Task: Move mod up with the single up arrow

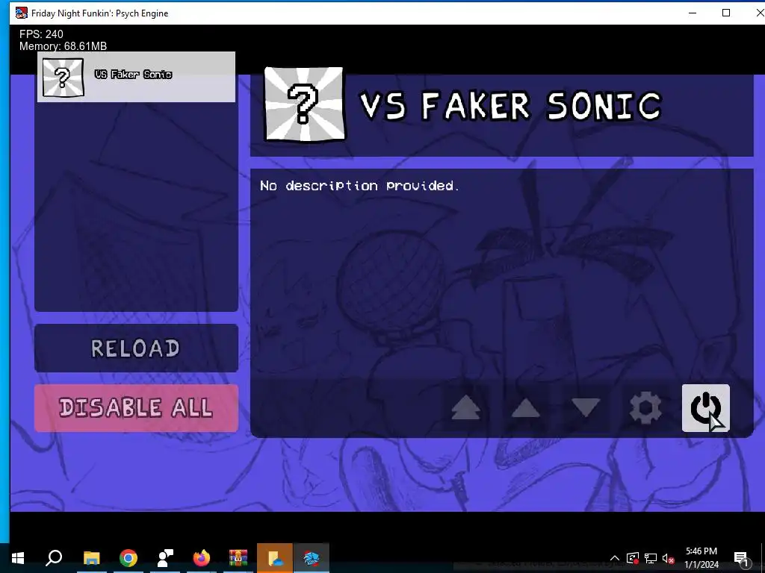Action: coord(525,408)
